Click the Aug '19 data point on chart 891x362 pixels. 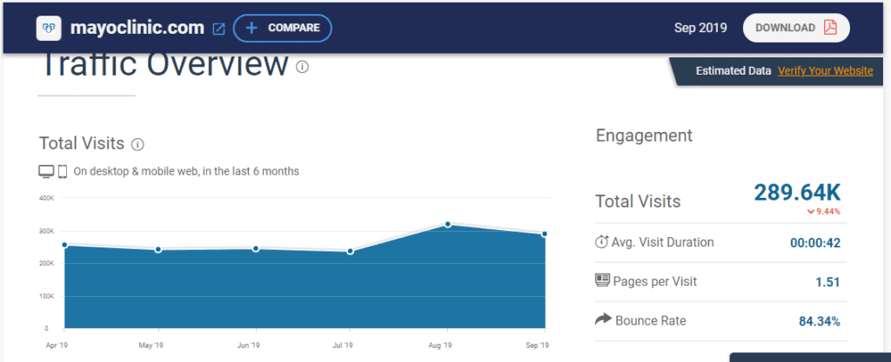click(x=448, y=225)
